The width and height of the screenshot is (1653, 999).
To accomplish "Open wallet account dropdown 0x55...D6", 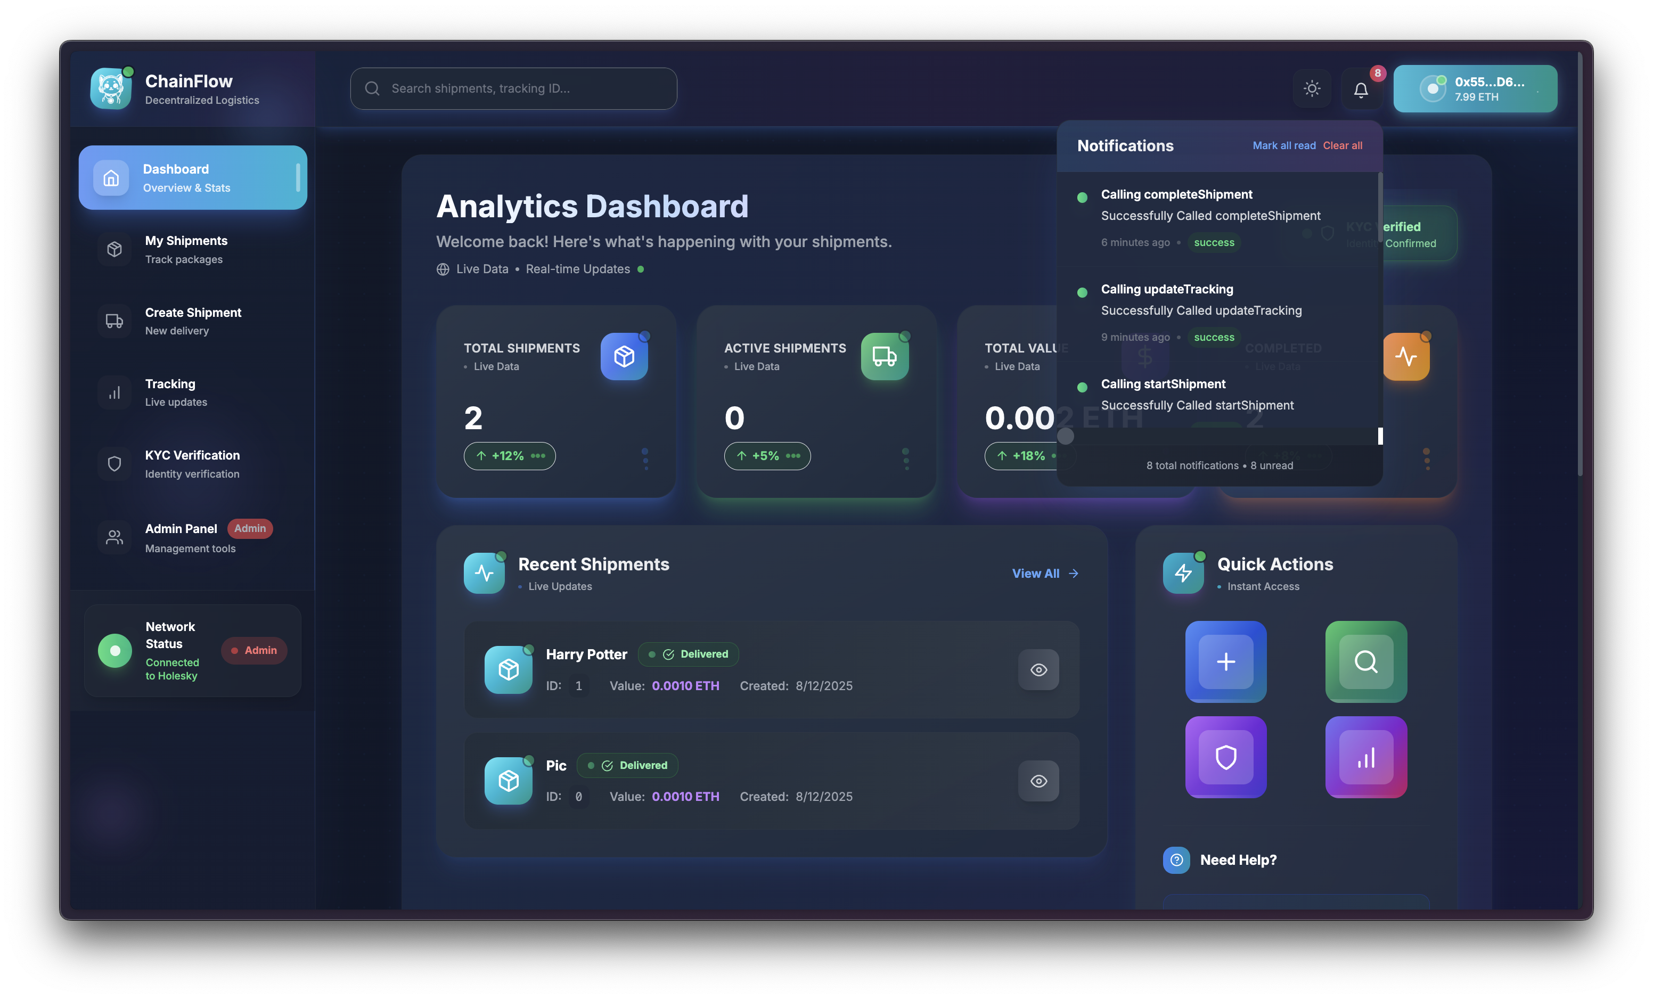I will 1475,88.
